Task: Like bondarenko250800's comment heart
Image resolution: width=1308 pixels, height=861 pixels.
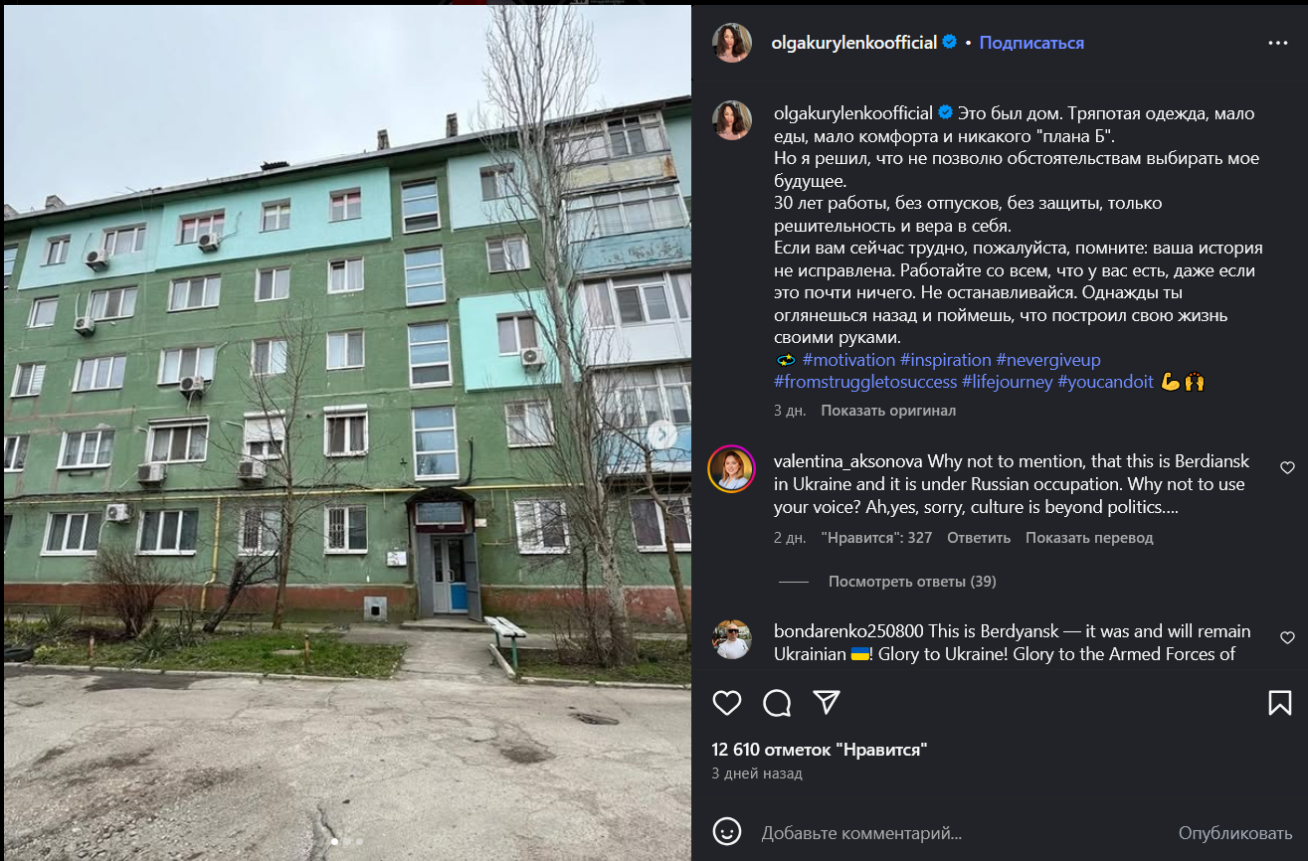Action: pyautogui.click(x=1287, y=637)
